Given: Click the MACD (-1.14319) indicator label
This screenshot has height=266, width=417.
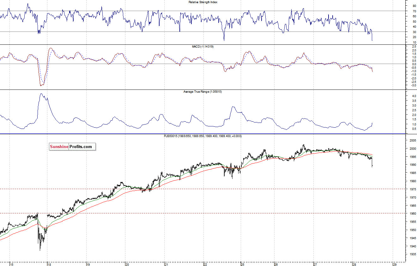Looking at the screenshot, I should [x=203, y=46].
